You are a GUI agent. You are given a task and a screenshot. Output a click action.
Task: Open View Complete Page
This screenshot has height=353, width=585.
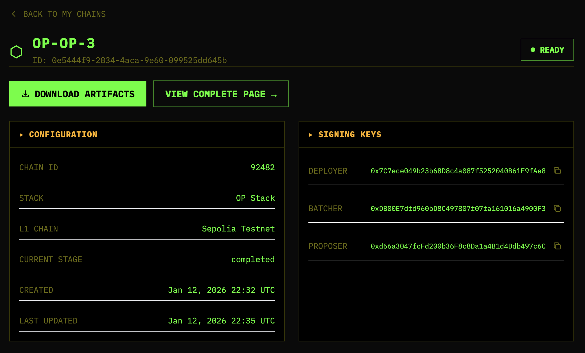tap(221, 94)
